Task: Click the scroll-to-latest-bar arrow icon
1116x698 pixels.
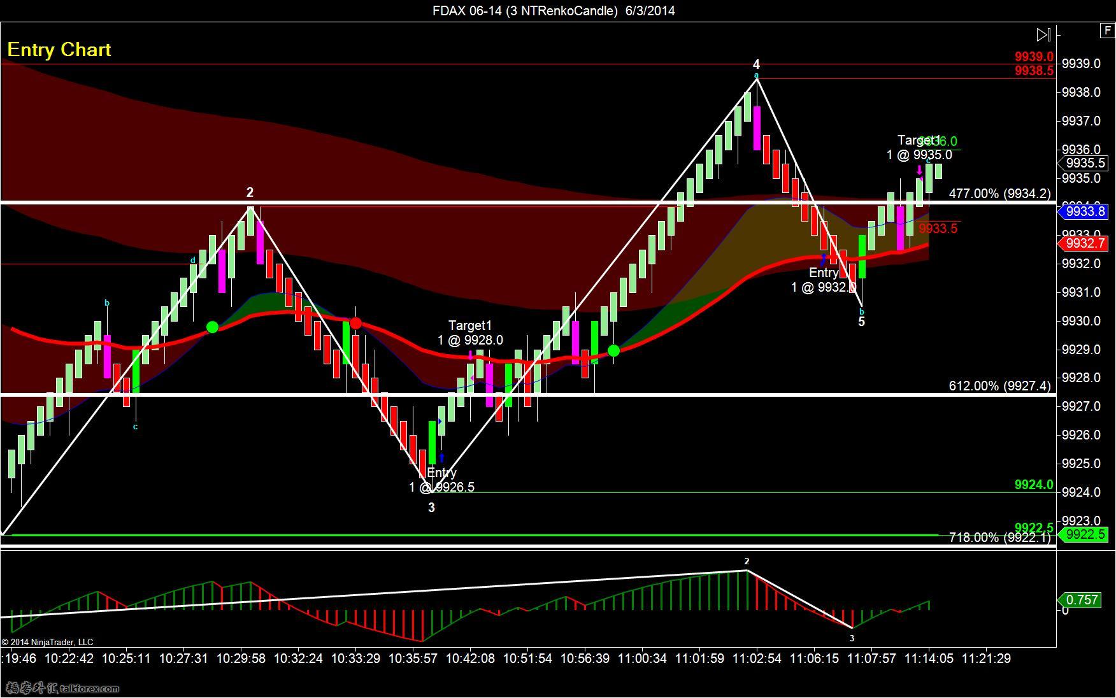Action: 1043,34
